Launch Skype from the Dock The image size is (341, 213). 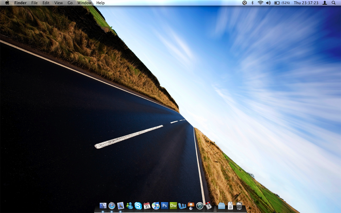tap(138, 206)
